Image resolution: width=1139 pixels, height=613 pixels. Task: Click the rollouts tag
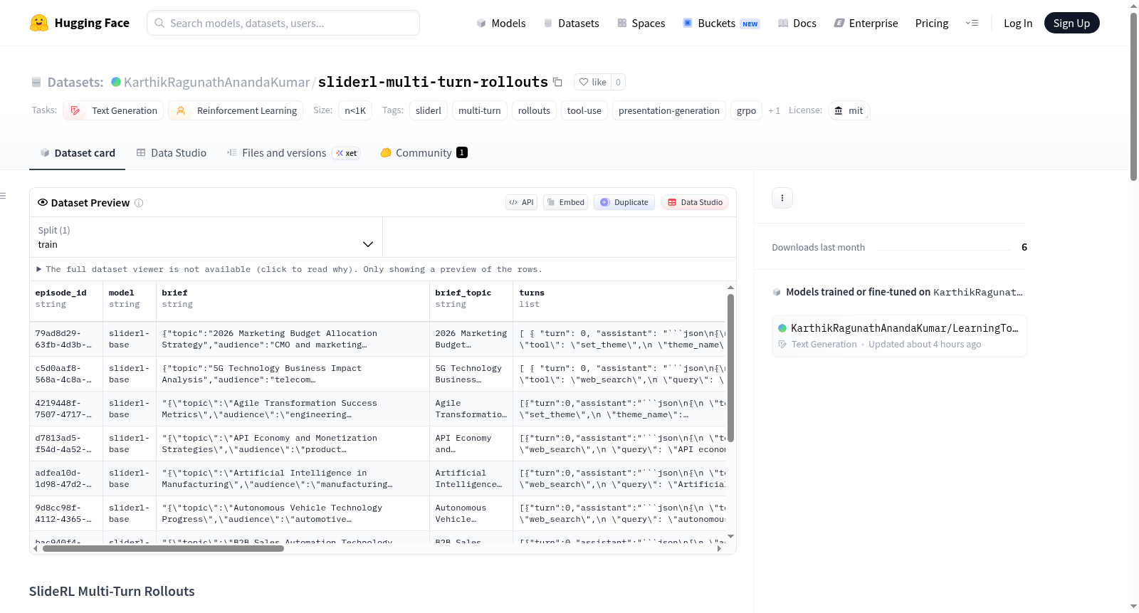[x=534, y=110]
